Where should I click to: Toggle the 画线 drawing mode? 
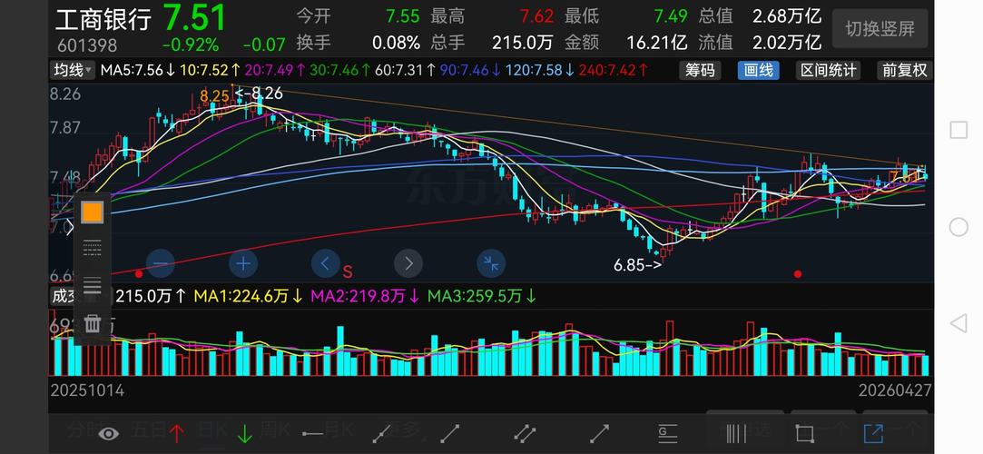click(x=759, y=70)
